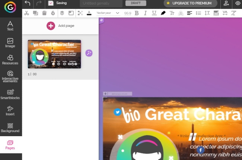Select the Write an introduction here text
The width and height of the screenshot is (242, 160).
tap(201, 136)
